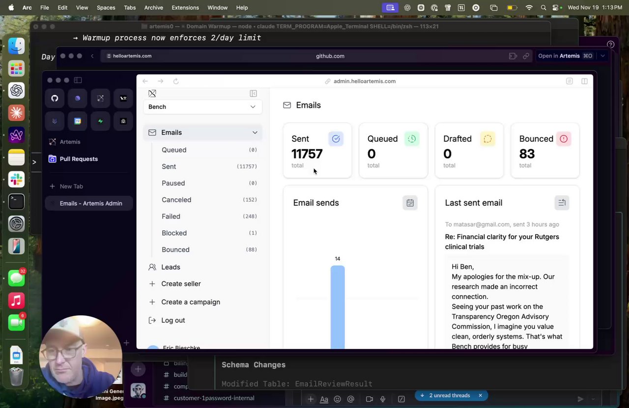629x408 pixels.
Task: Click the Drafted card dashed circle icon
Action: [487, 139]
